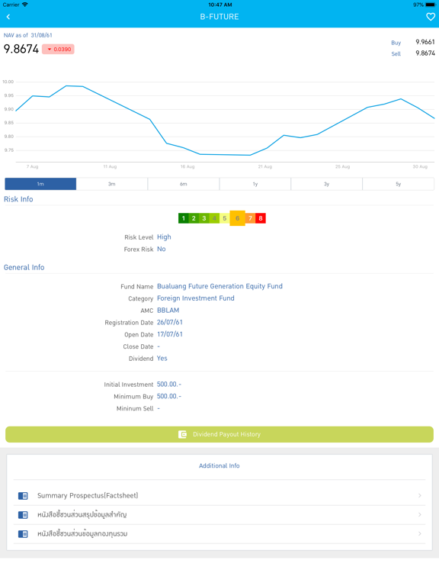Switch chart to 3m period
The image size is (439, 586).
pyautogui.click(x=112, y=184)
